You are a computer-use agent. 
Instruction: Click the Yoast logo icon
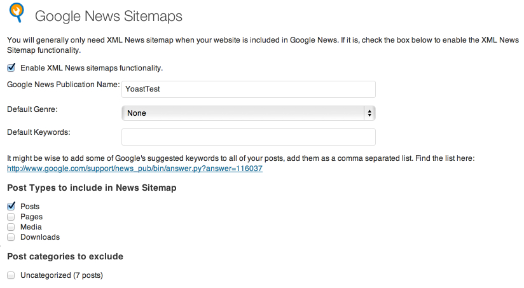pyautogui.click(x=18, y=12)
